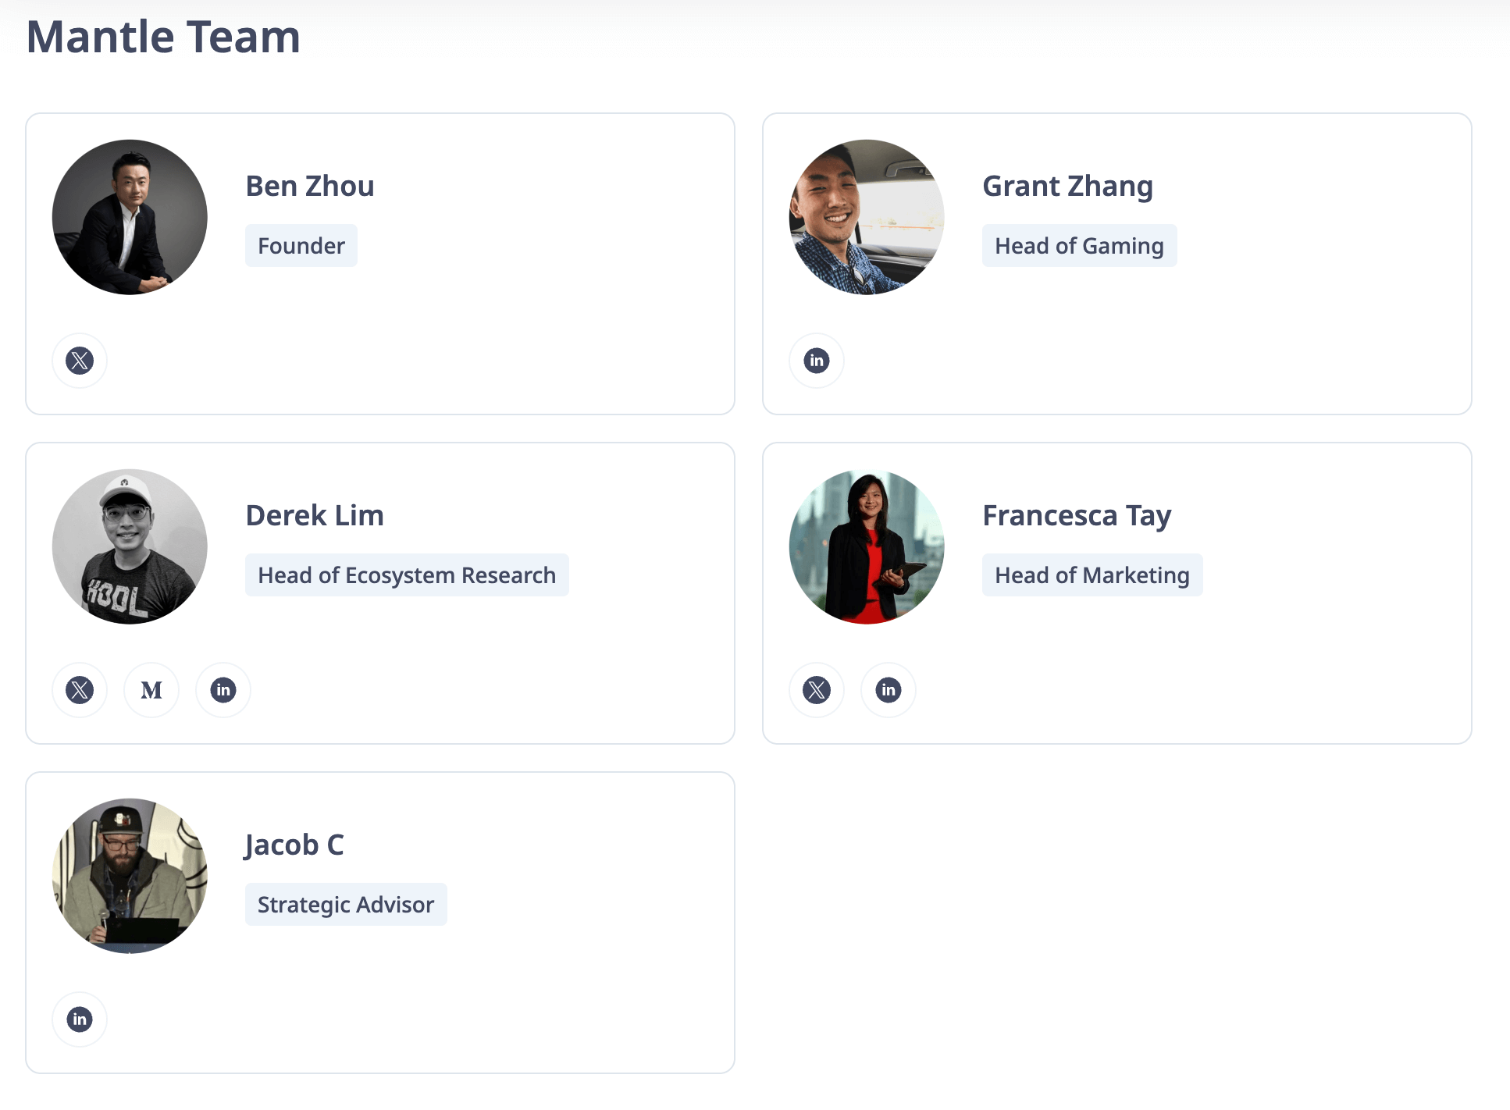Image resolution: width=1510 pixels, height=1110 pixels.
Task: Click the Head of Gaming tag
Action: click(x=1079, y=246)
